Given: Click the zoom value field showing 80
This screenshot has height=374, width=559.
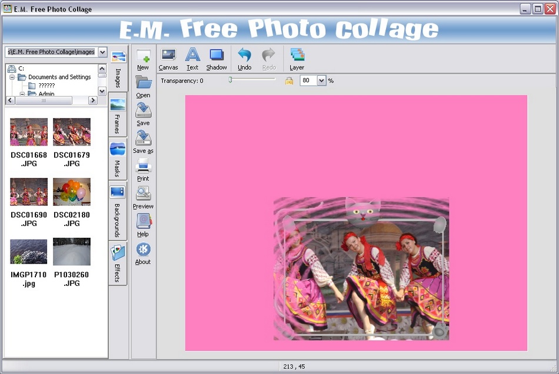Looking at the screenshot, I should (x=308, y=81).
